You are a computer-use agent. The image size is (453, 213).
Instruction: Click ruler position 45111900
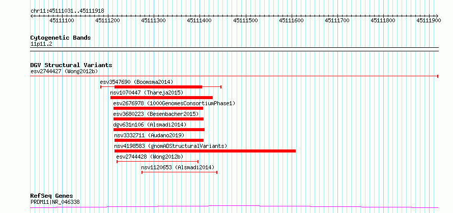click(429, 20)
